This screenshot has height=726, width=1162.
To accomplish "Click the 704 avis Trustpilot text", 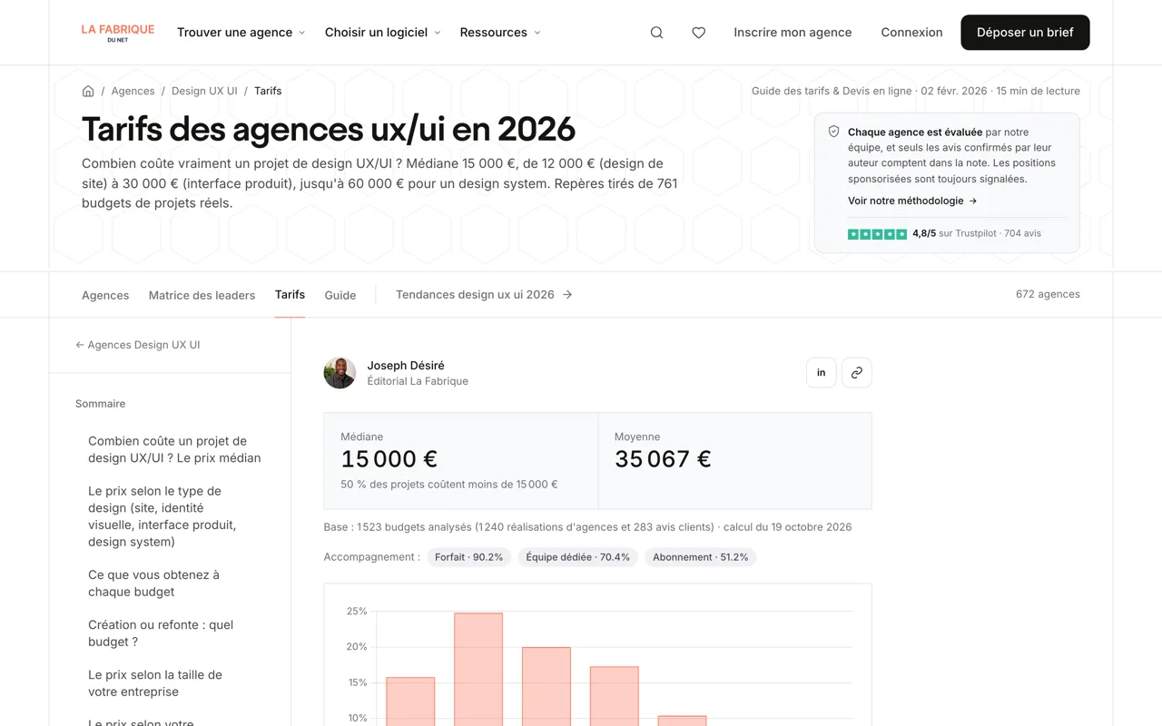I will tap(1022, 233).
